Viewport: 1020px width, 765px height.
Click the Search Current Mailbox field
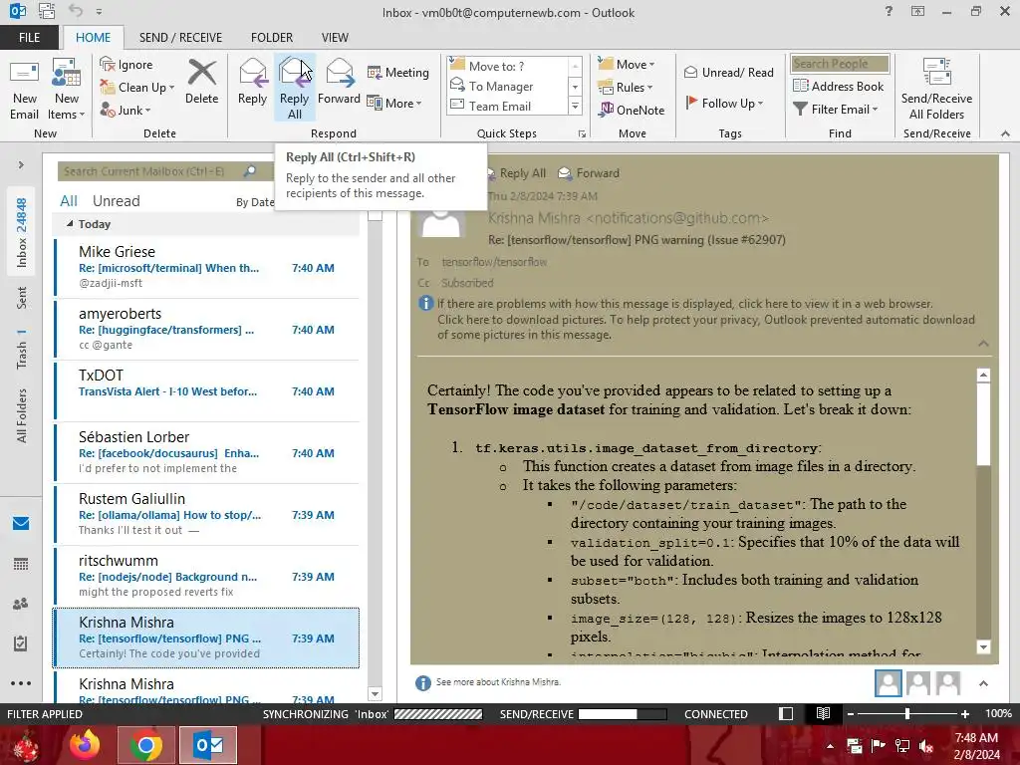pyautogui.click(x=151, y=171)
